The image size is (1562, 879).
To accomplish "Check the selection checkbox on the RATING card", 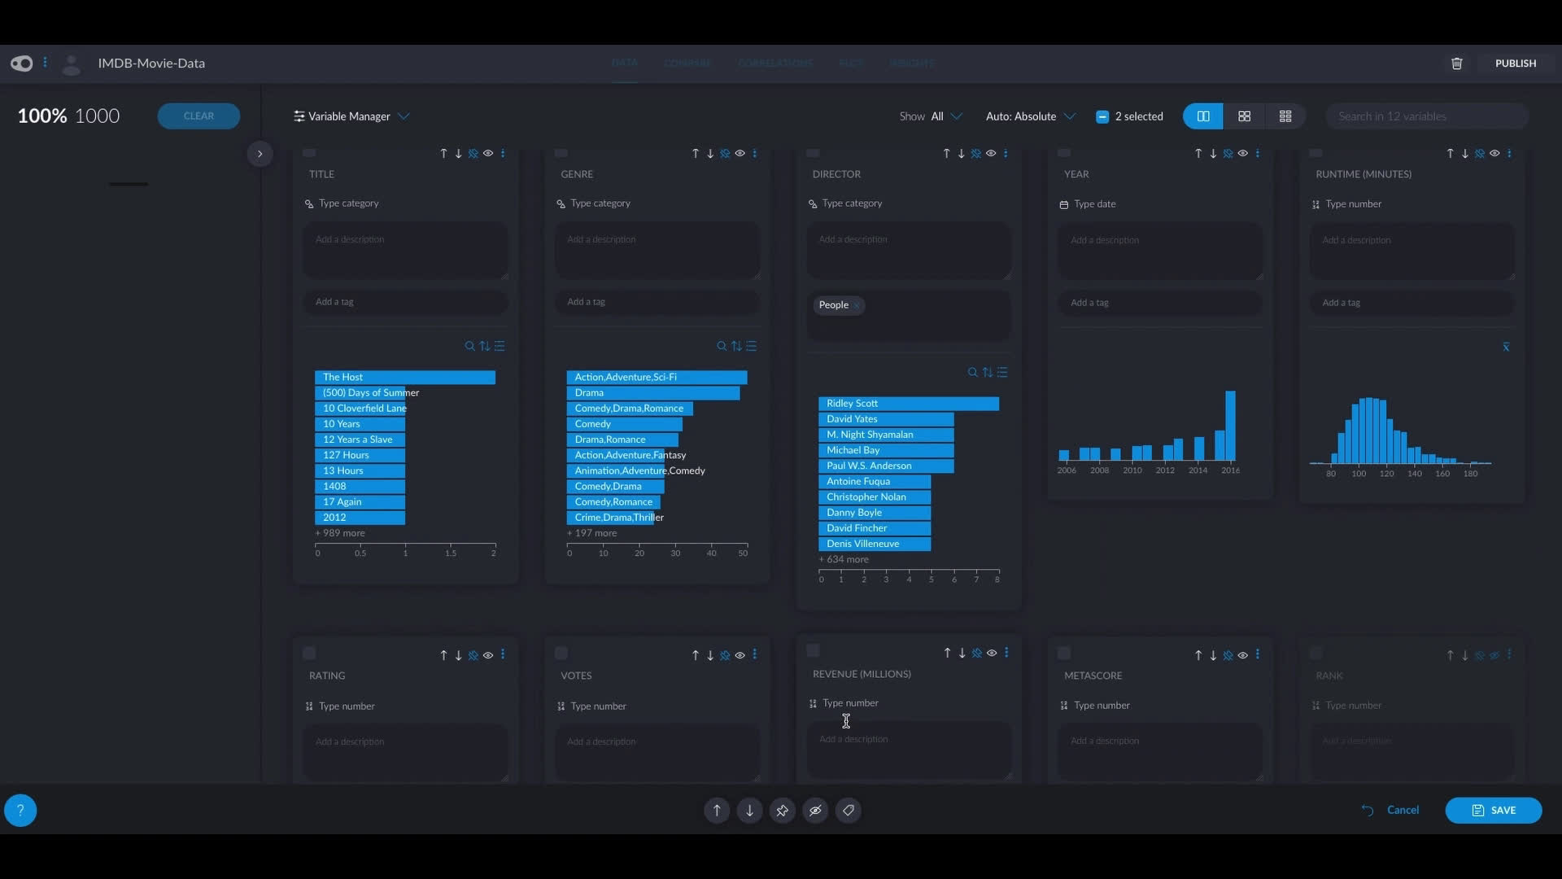I will click(308, 654).
